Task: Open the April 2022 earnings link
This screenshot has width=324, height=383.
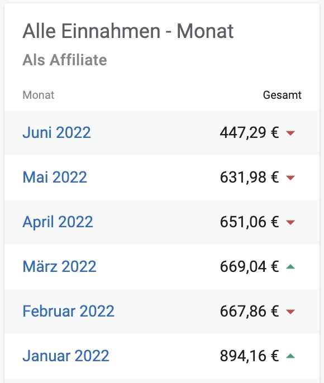Action: pyautogui.click(x=58, y=222)
